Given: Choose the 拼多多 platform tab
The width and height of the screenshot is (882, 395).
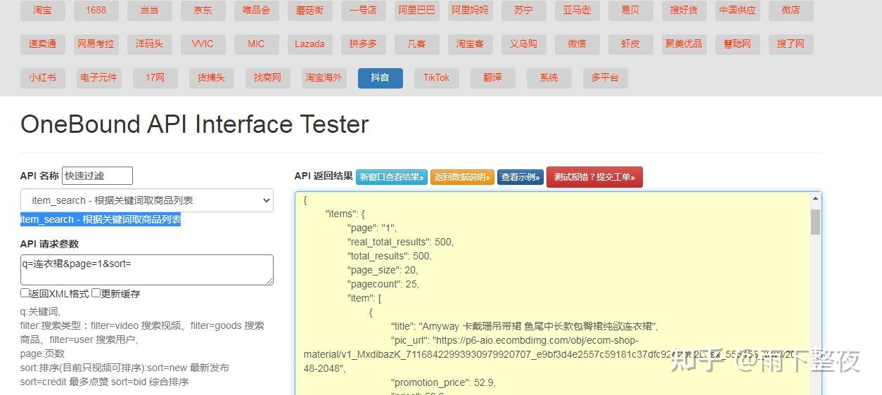Looking at the screenshot, I should coord(363,44).
